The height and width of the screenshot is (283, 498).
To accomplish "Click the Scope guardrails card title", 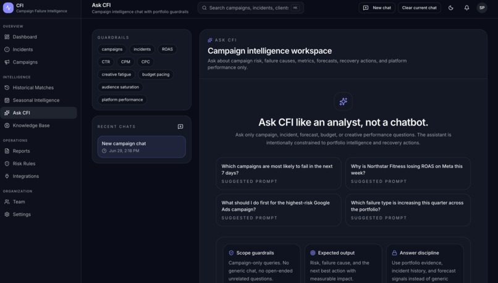I will click(x=255, y=253).
